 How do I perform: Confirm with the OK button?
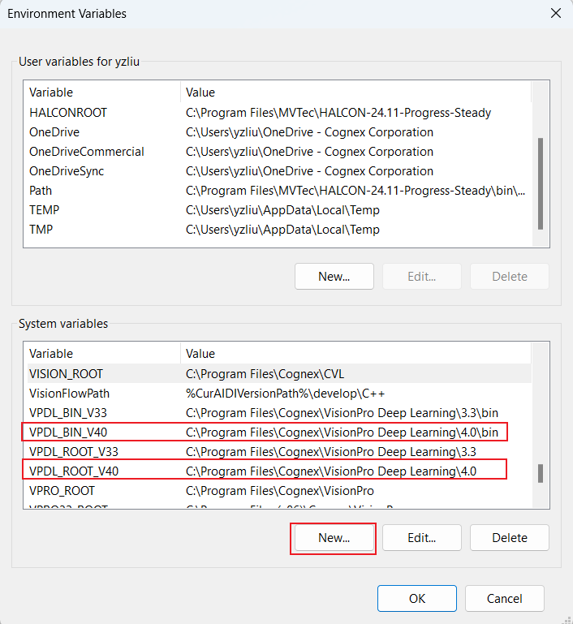(417, 598)
